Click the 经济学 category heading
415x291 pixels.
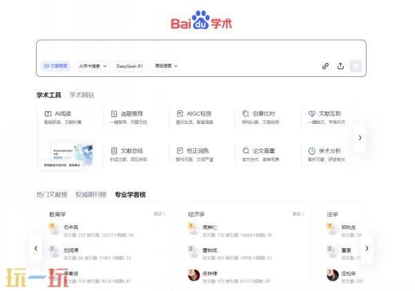coord(196,214)
